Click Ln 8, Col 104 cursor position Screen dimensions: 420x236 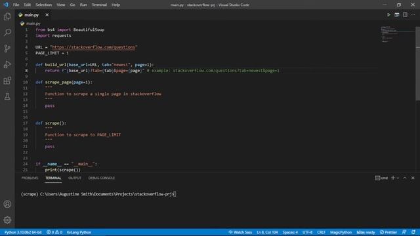pyautogui.click(x=267, y=232)
